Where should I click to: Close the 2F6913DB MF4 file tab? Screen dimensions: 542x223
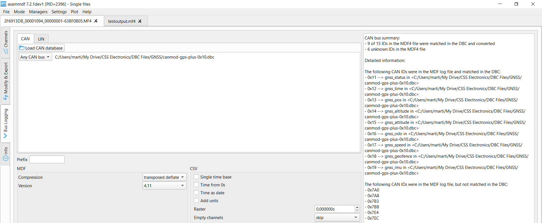(x=96, y=21)
